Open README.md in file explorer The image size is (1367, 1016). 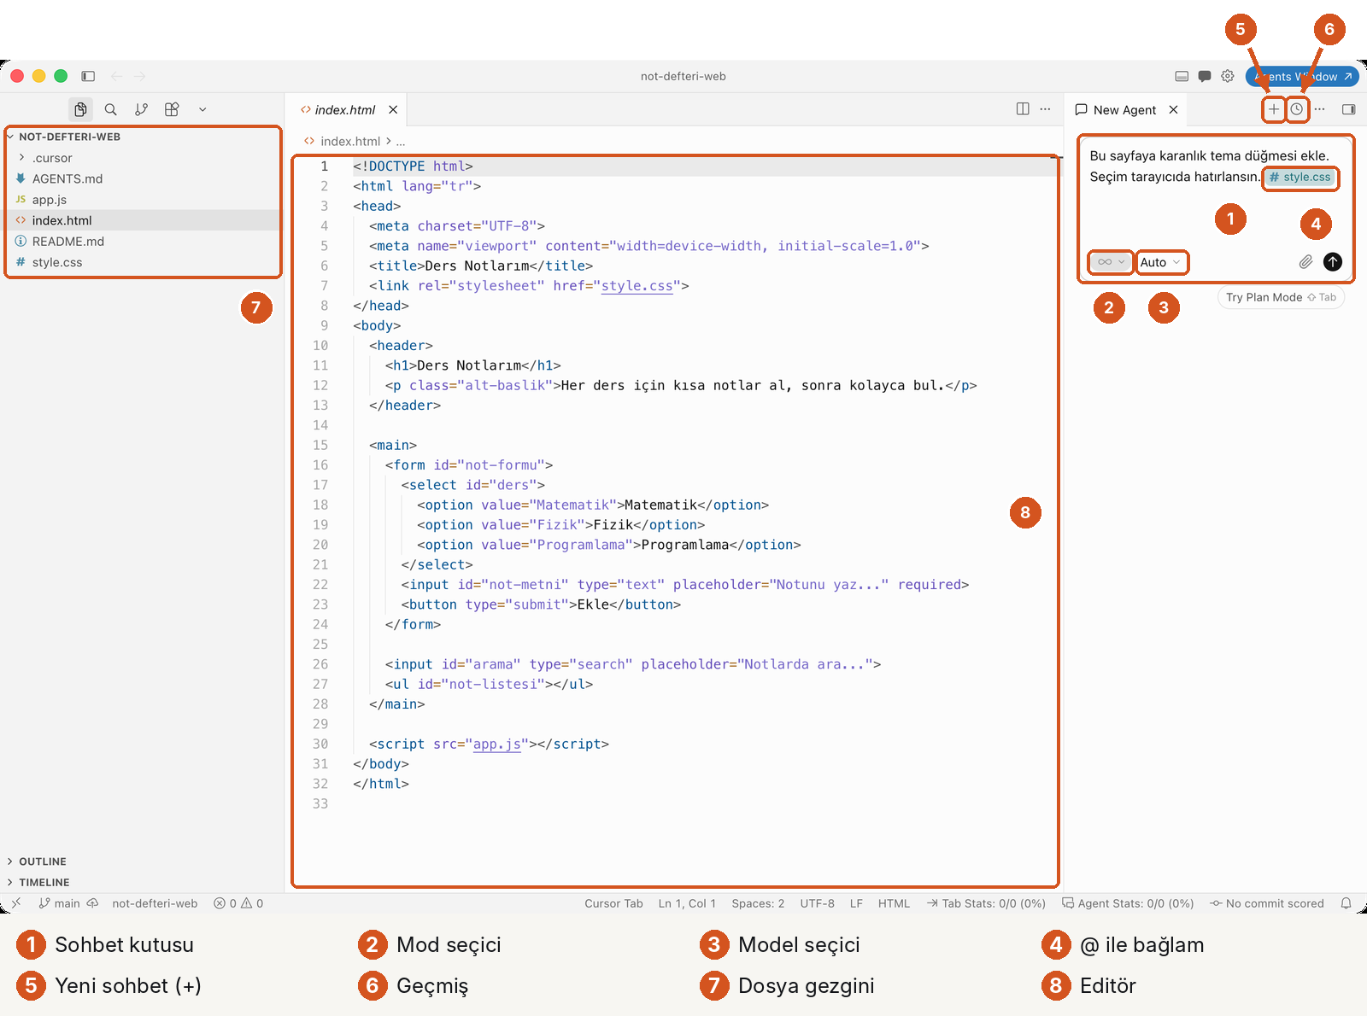pyautogui.click(x=143, y=242)
